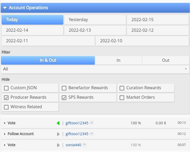The image size is (190, 152).
Task: Click the 00:07 timestamp
Action: [182, 145]
